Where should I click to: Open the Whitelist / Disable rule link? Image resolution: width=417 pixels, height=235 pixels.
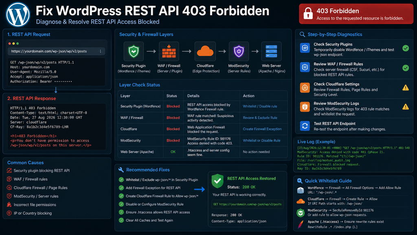click(260, 106)
